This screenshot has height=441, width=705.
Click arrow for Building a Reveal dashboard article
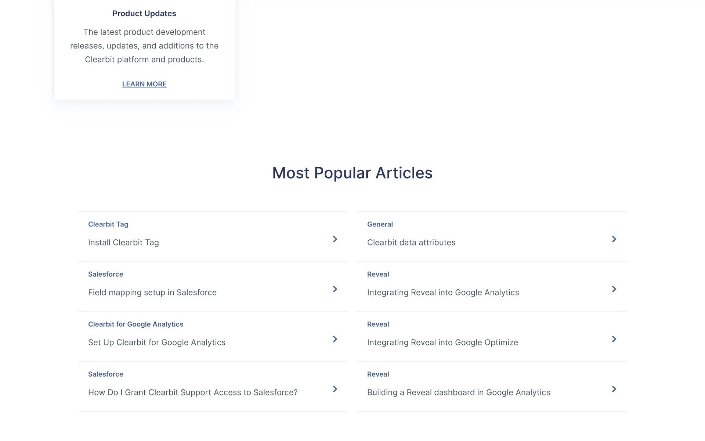coord(614,389)
